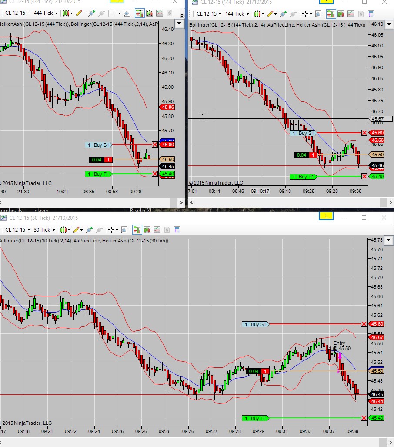Select Buy S1 stop order label in 144 Tick chart
The image size is (394, 447).
[x=303, y=133]
